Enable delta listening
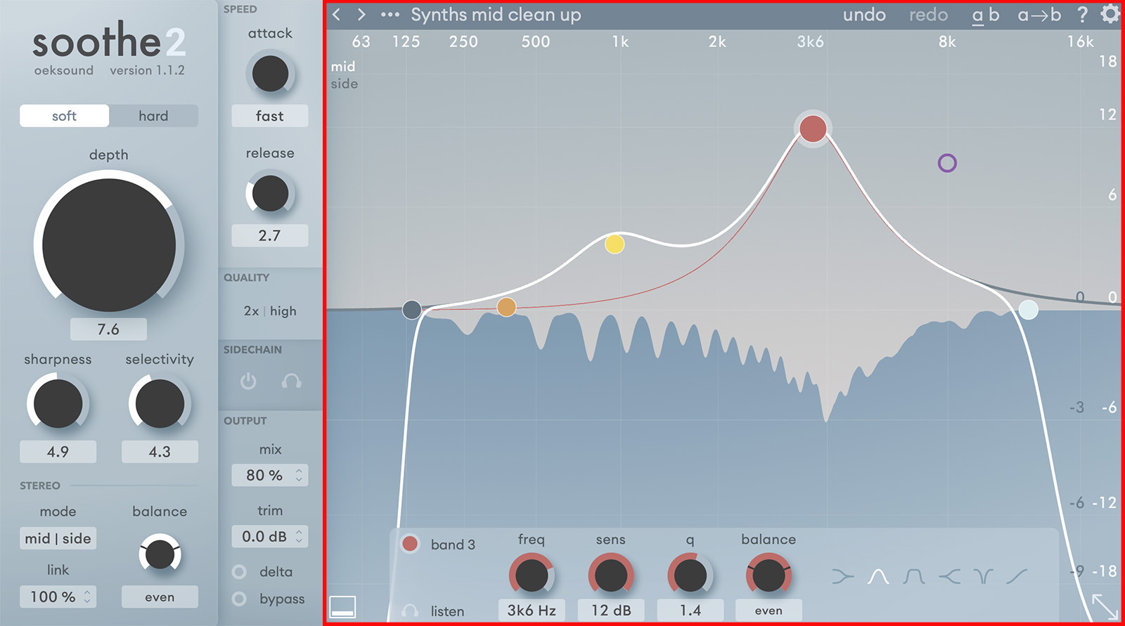The image size is (1125, 626). click(x=239, y=572)
